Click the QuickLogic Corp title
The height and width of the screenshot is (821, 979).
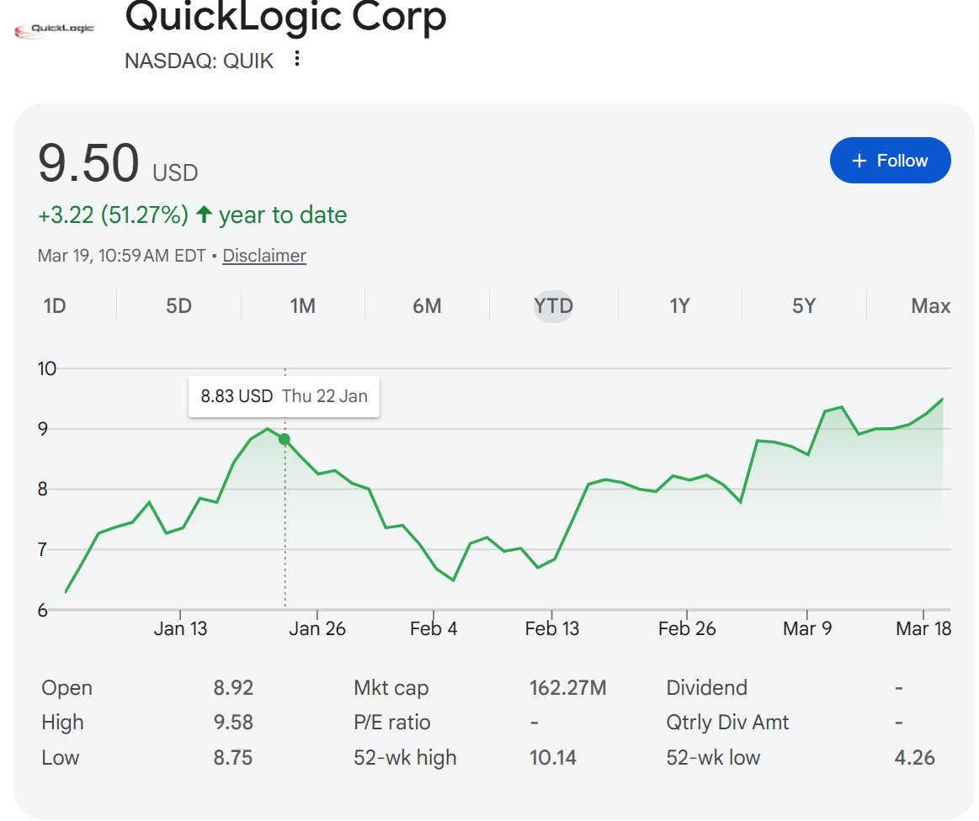(286, 16)
